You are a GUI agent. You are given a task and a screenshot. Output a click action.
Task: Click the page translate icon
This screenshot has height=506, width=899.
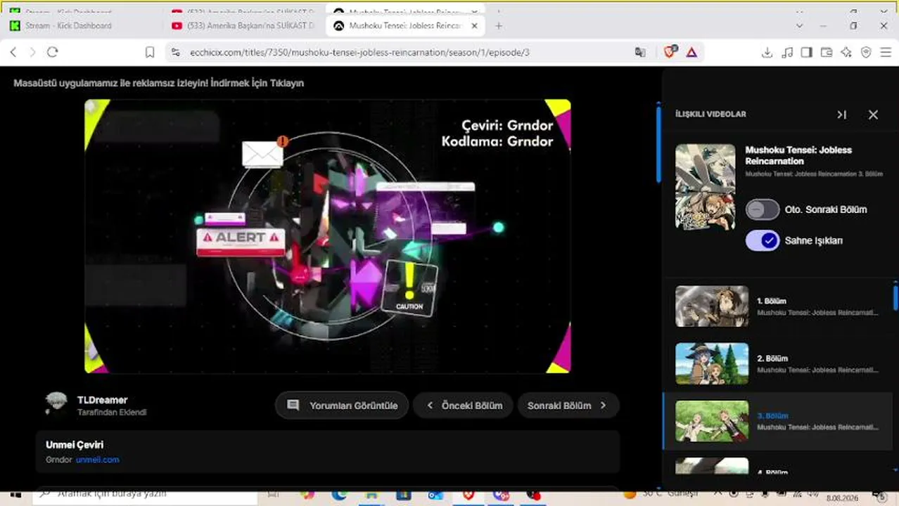point(639,52)
